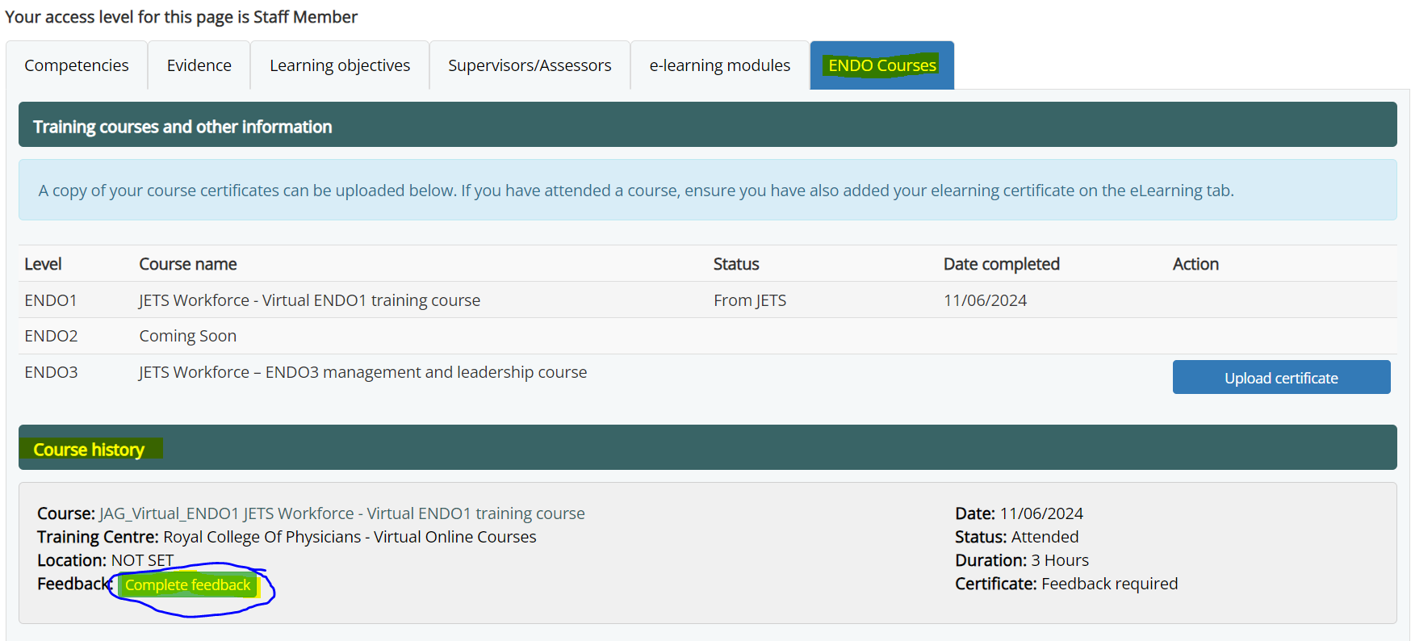Switch to the Evidence tab
This screenshot has height=641, width=1411.
pyautogui.click(x=199, y=65)
